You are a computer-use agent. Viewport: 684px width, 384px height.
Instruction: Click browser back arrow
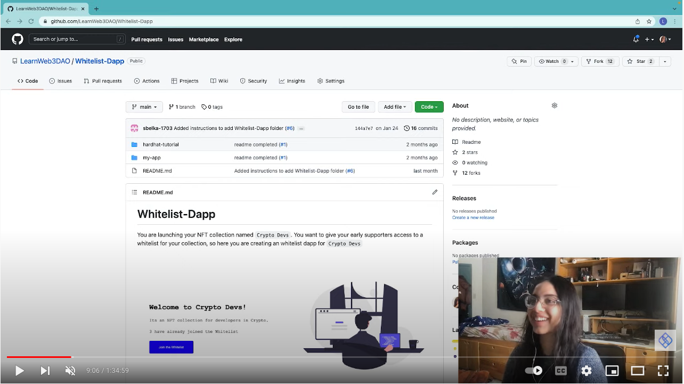[x=8, y=21]
